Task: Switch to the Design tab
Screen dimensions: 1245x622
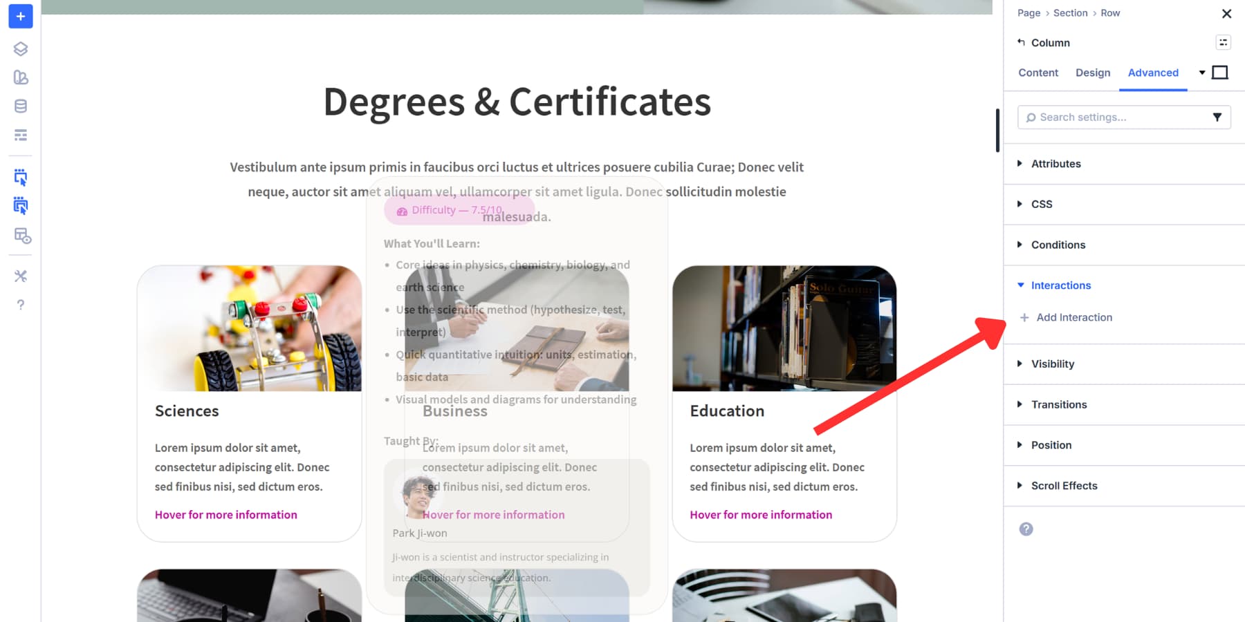Action: 1092,73
